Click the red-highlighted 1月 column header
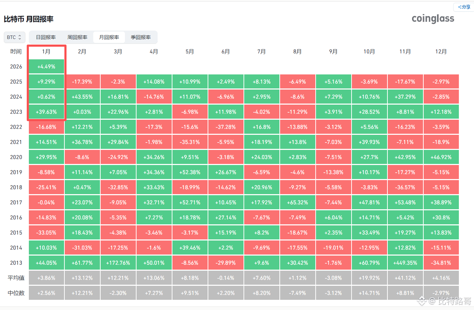Viewport: 474px width, 310px height. pos(46,51)
